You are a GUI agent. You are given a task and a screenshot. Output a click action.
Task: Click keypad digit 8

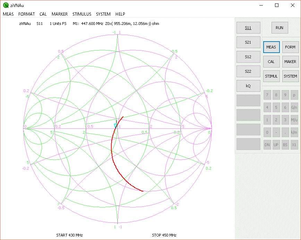click(x=276, y=95)
